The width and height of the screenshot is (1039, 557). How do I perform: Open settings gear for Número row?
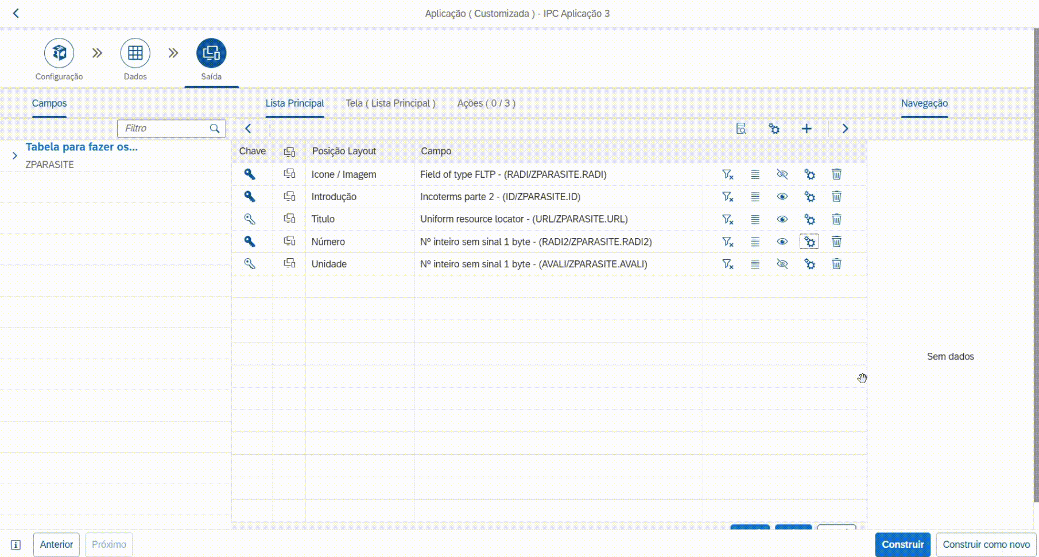point(809,242)
